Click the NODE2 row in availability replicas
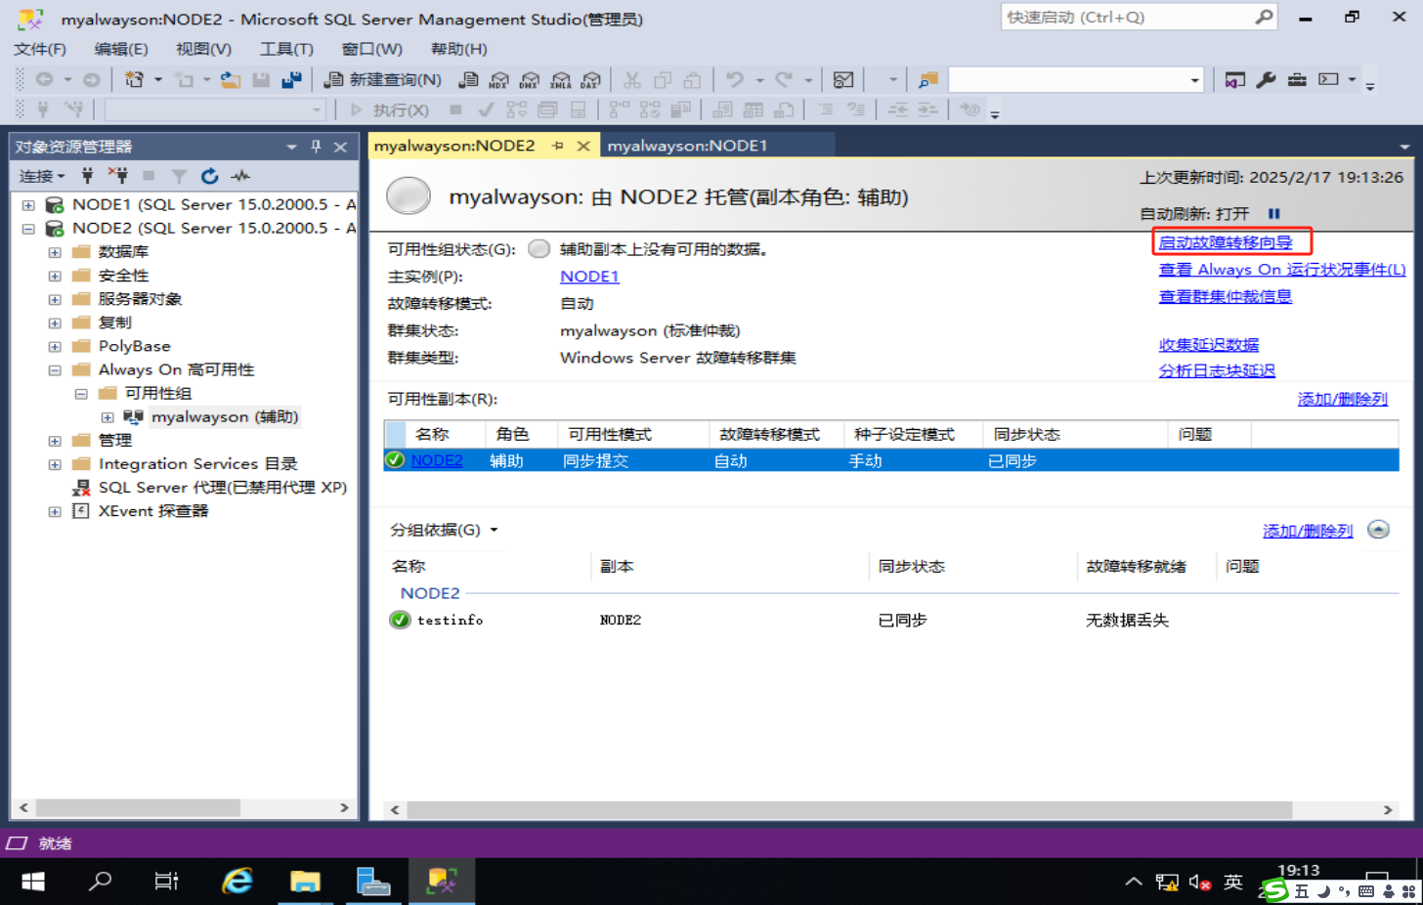This screenshot has width=1423, height=905. tap(439, 460)
